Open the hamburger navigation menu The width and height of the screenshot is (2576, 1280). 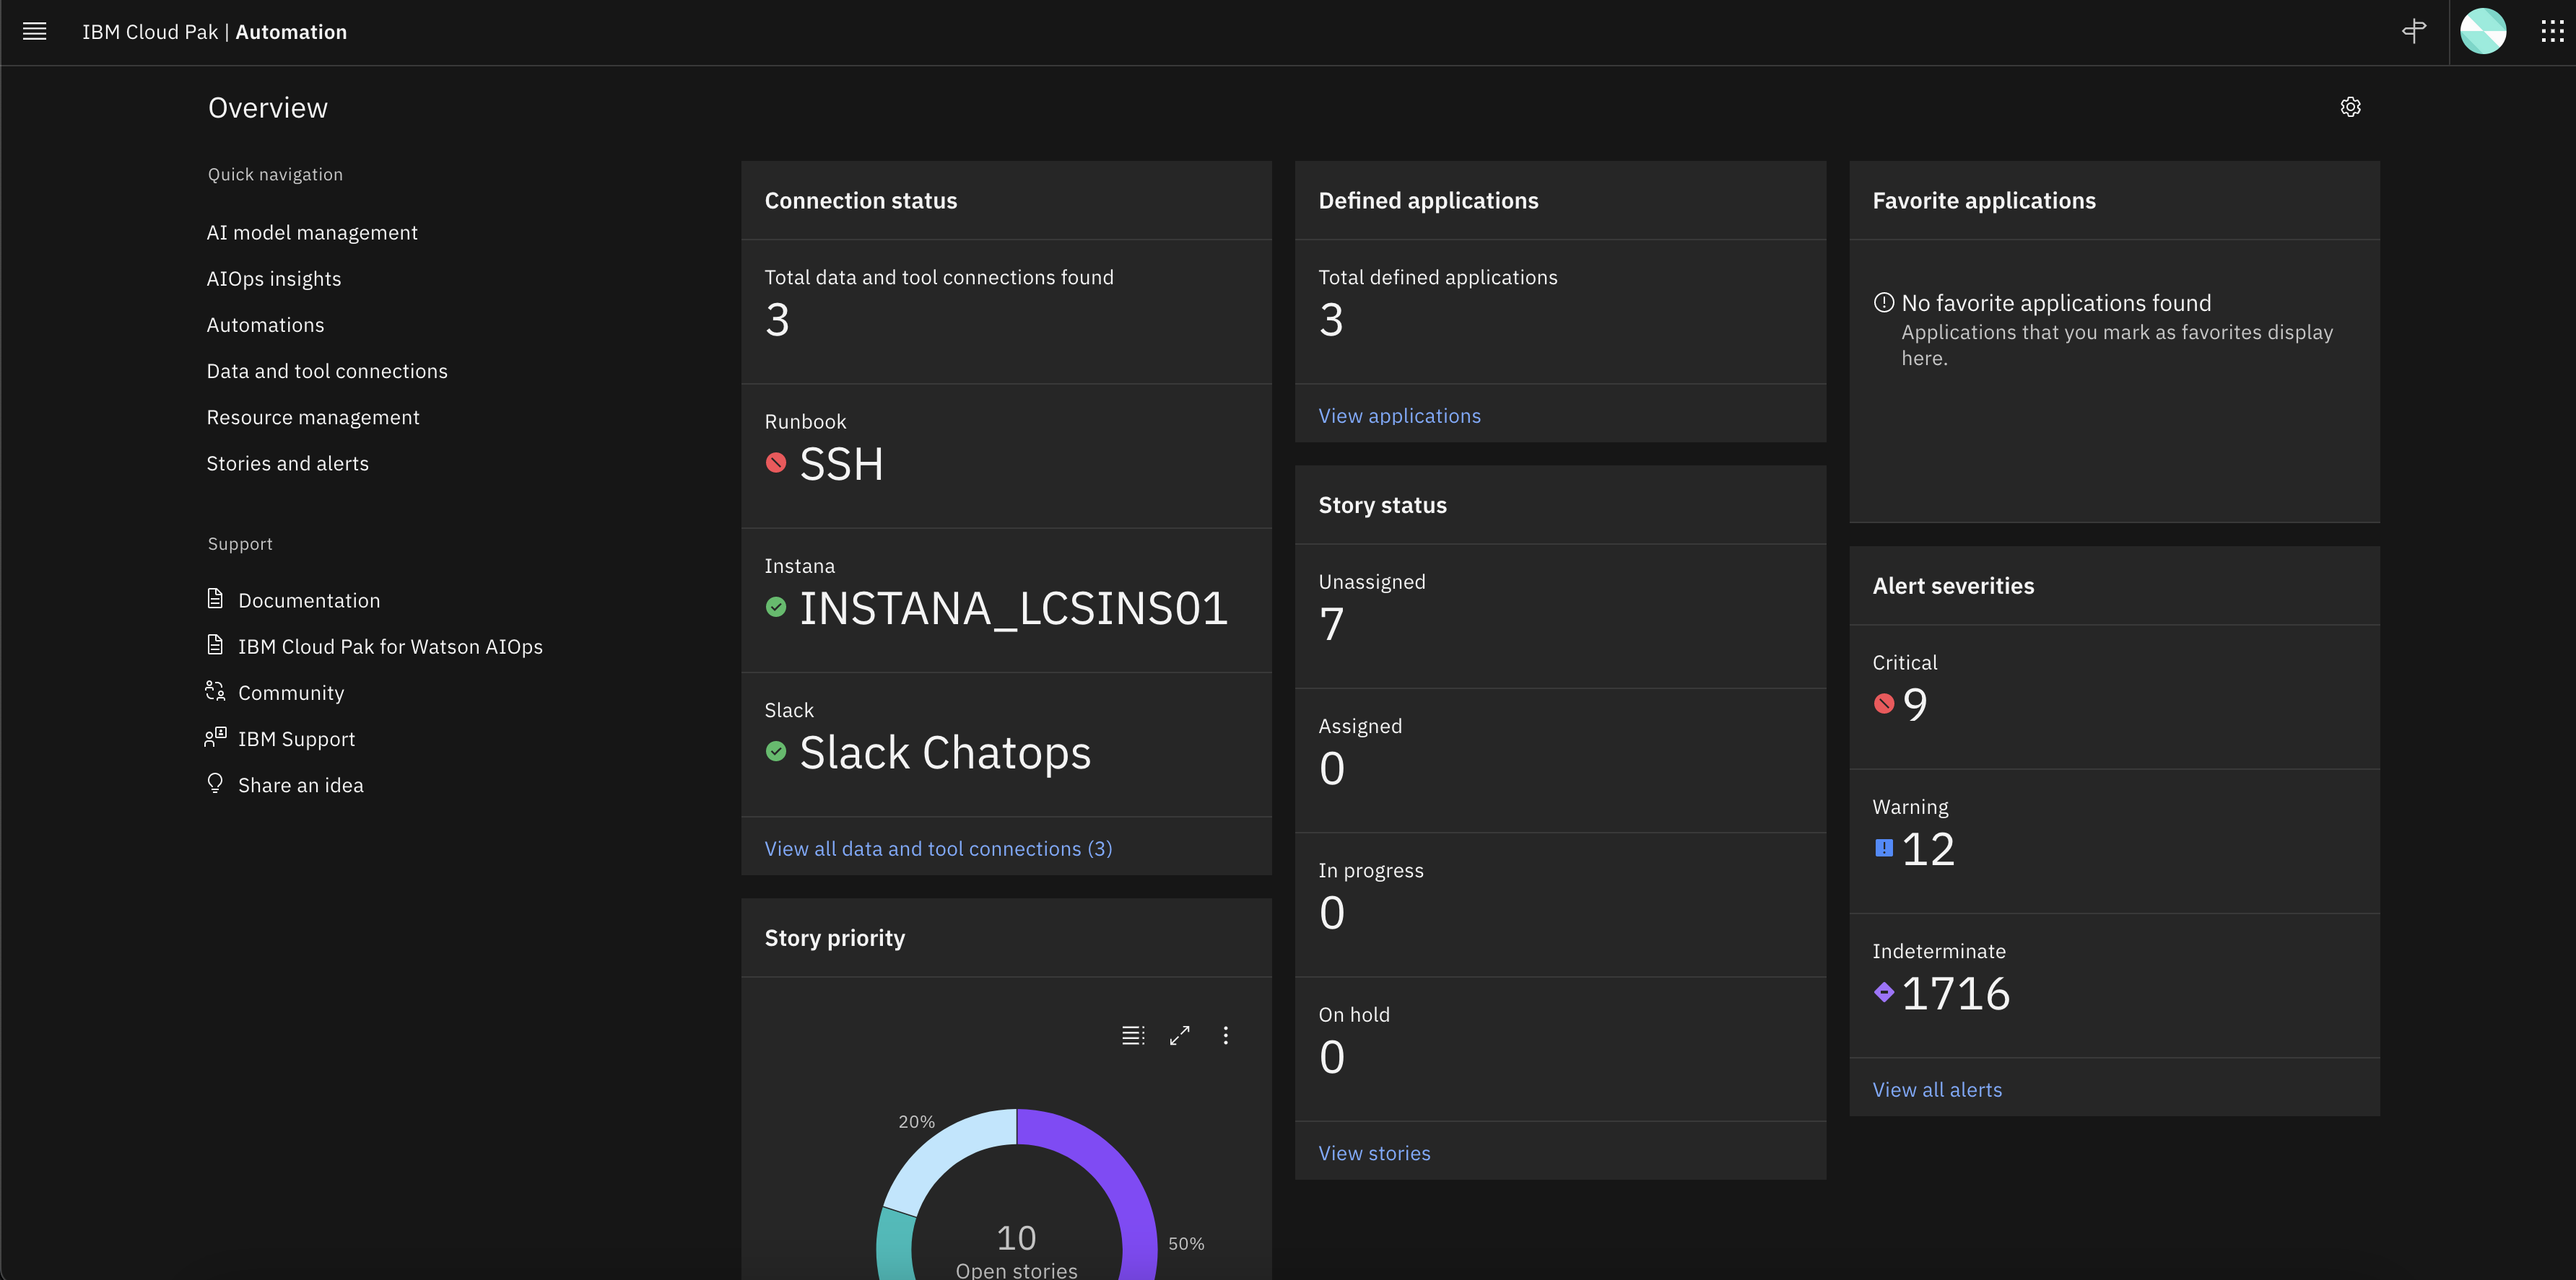tap(35, 32)
